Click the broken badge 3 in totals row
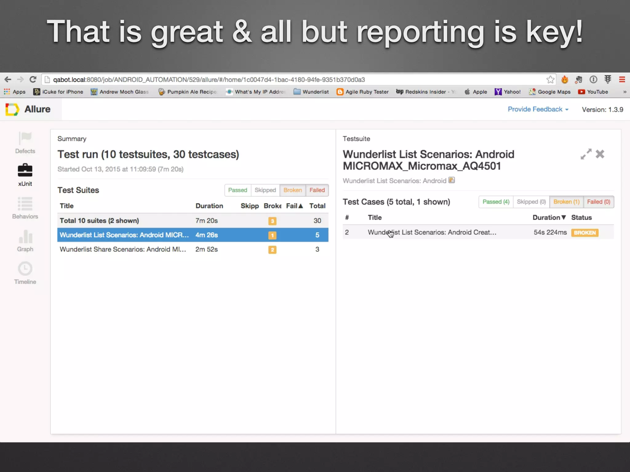Image resolution: width=630 pixels, height=472 pixels. tap(272, 221)
